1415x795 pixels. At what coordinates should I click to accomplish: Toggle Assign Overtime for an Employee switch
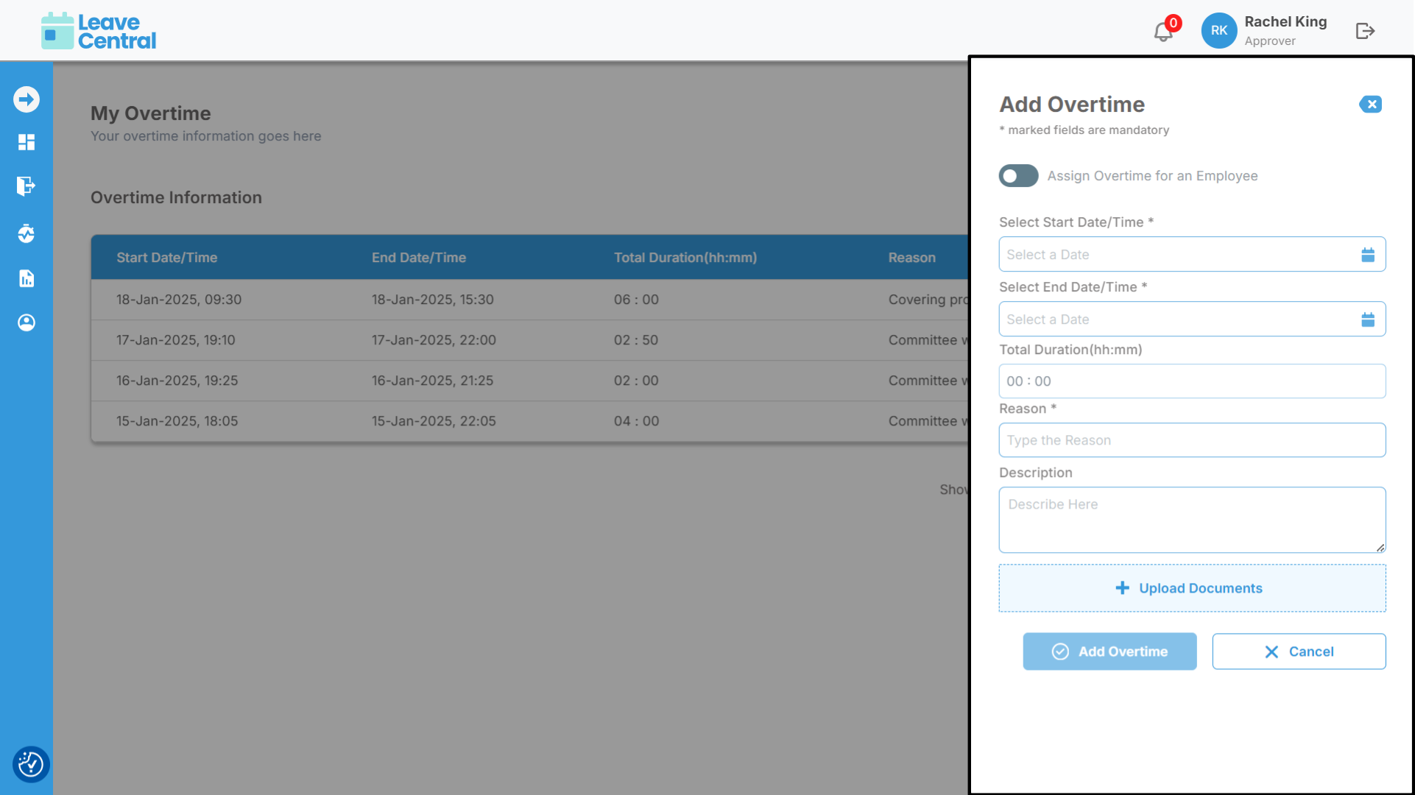coord(1018,176)
